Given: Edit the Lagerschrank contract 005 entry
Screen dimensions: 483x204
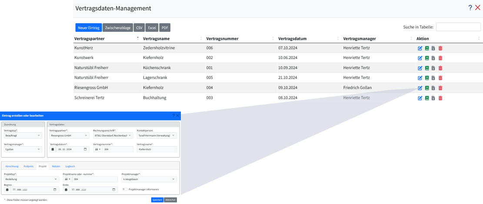Looking at the screenshot, I should [420, 78].
